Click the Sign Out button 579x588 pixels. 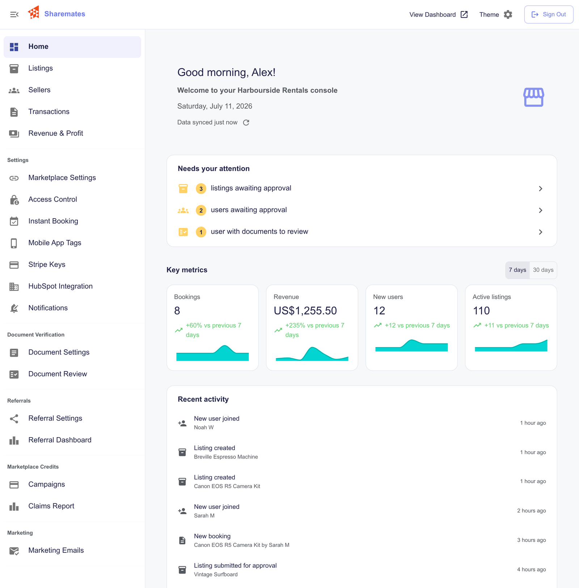tap(549, 14)
